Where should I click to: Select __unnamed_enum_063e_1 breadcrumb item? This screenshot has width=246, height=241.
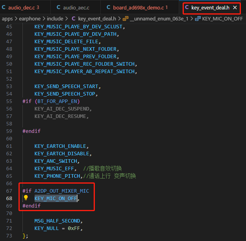click(159, 19)
